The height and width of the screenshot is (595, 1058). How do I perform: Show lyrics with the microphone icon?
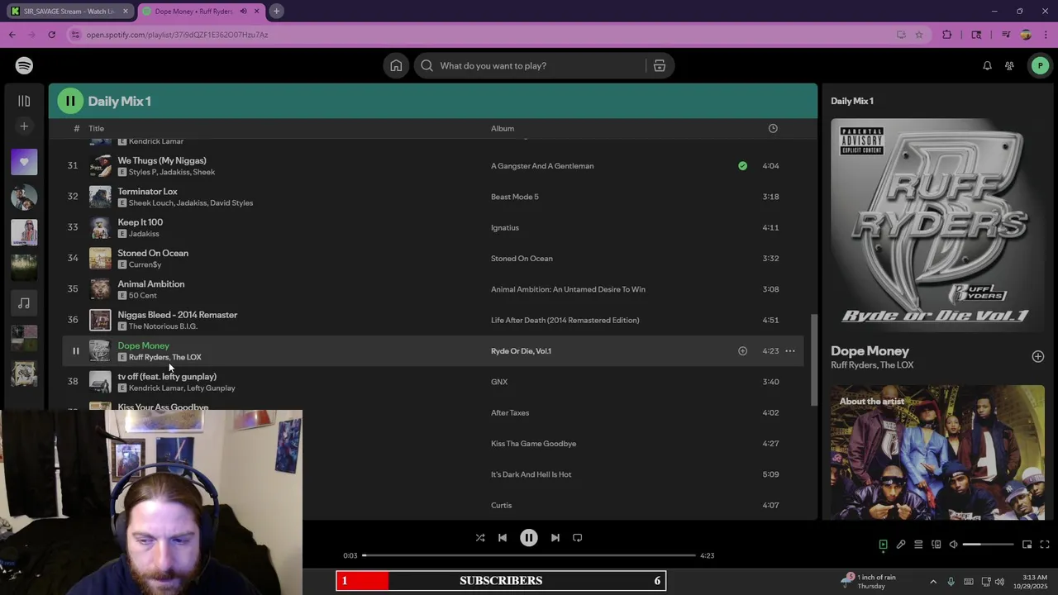[x=901, y=545]
